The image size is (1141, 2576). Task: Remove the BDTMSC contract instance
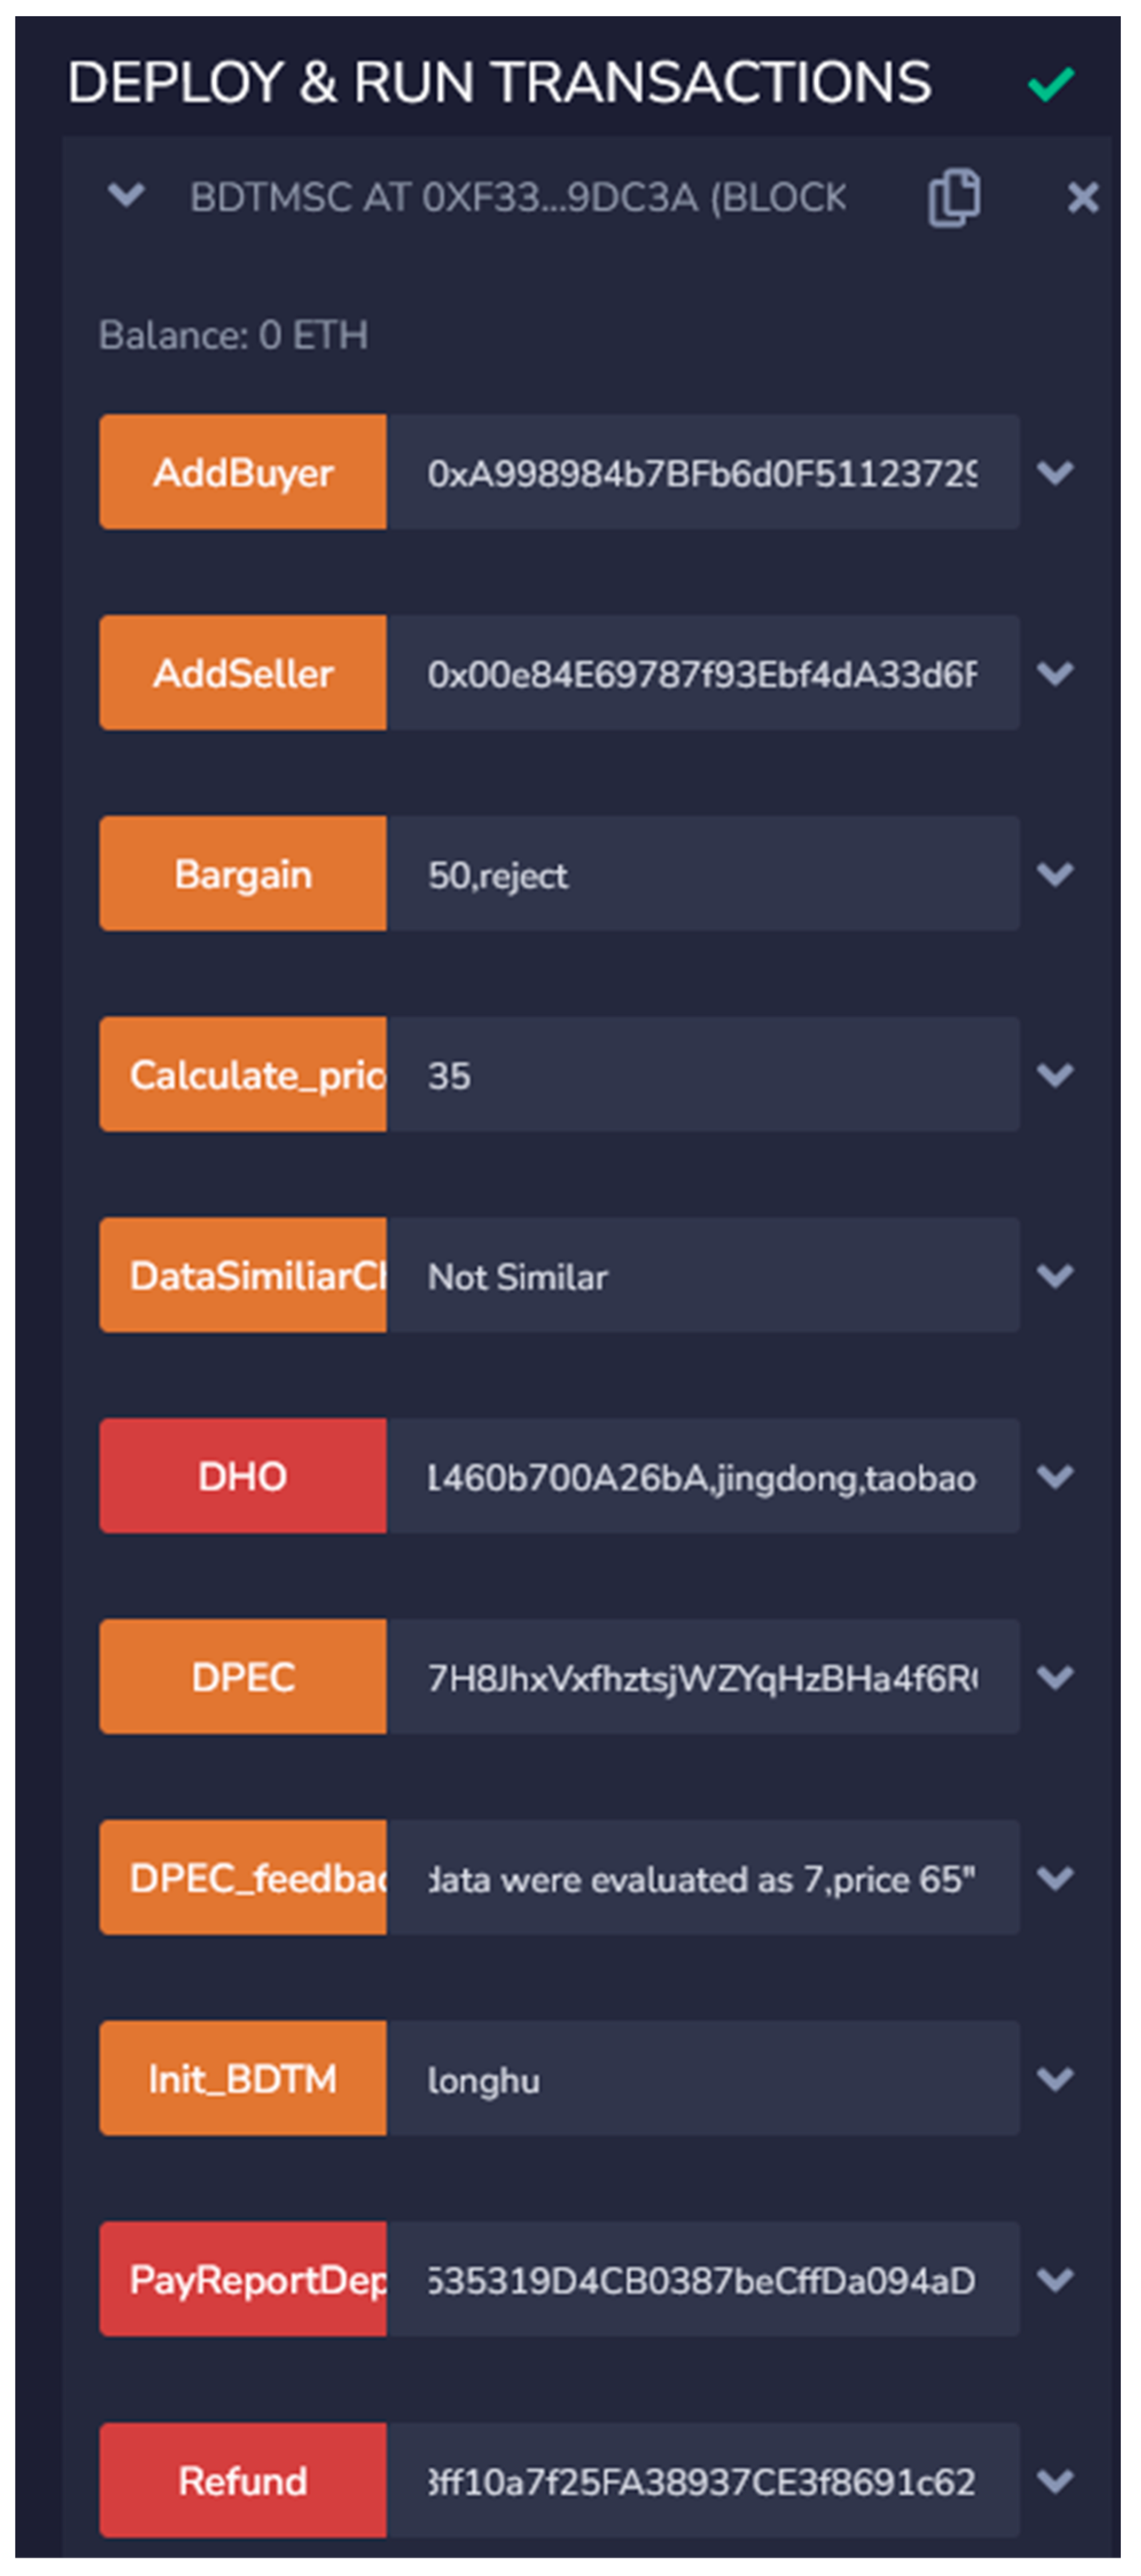point(1082,197)
